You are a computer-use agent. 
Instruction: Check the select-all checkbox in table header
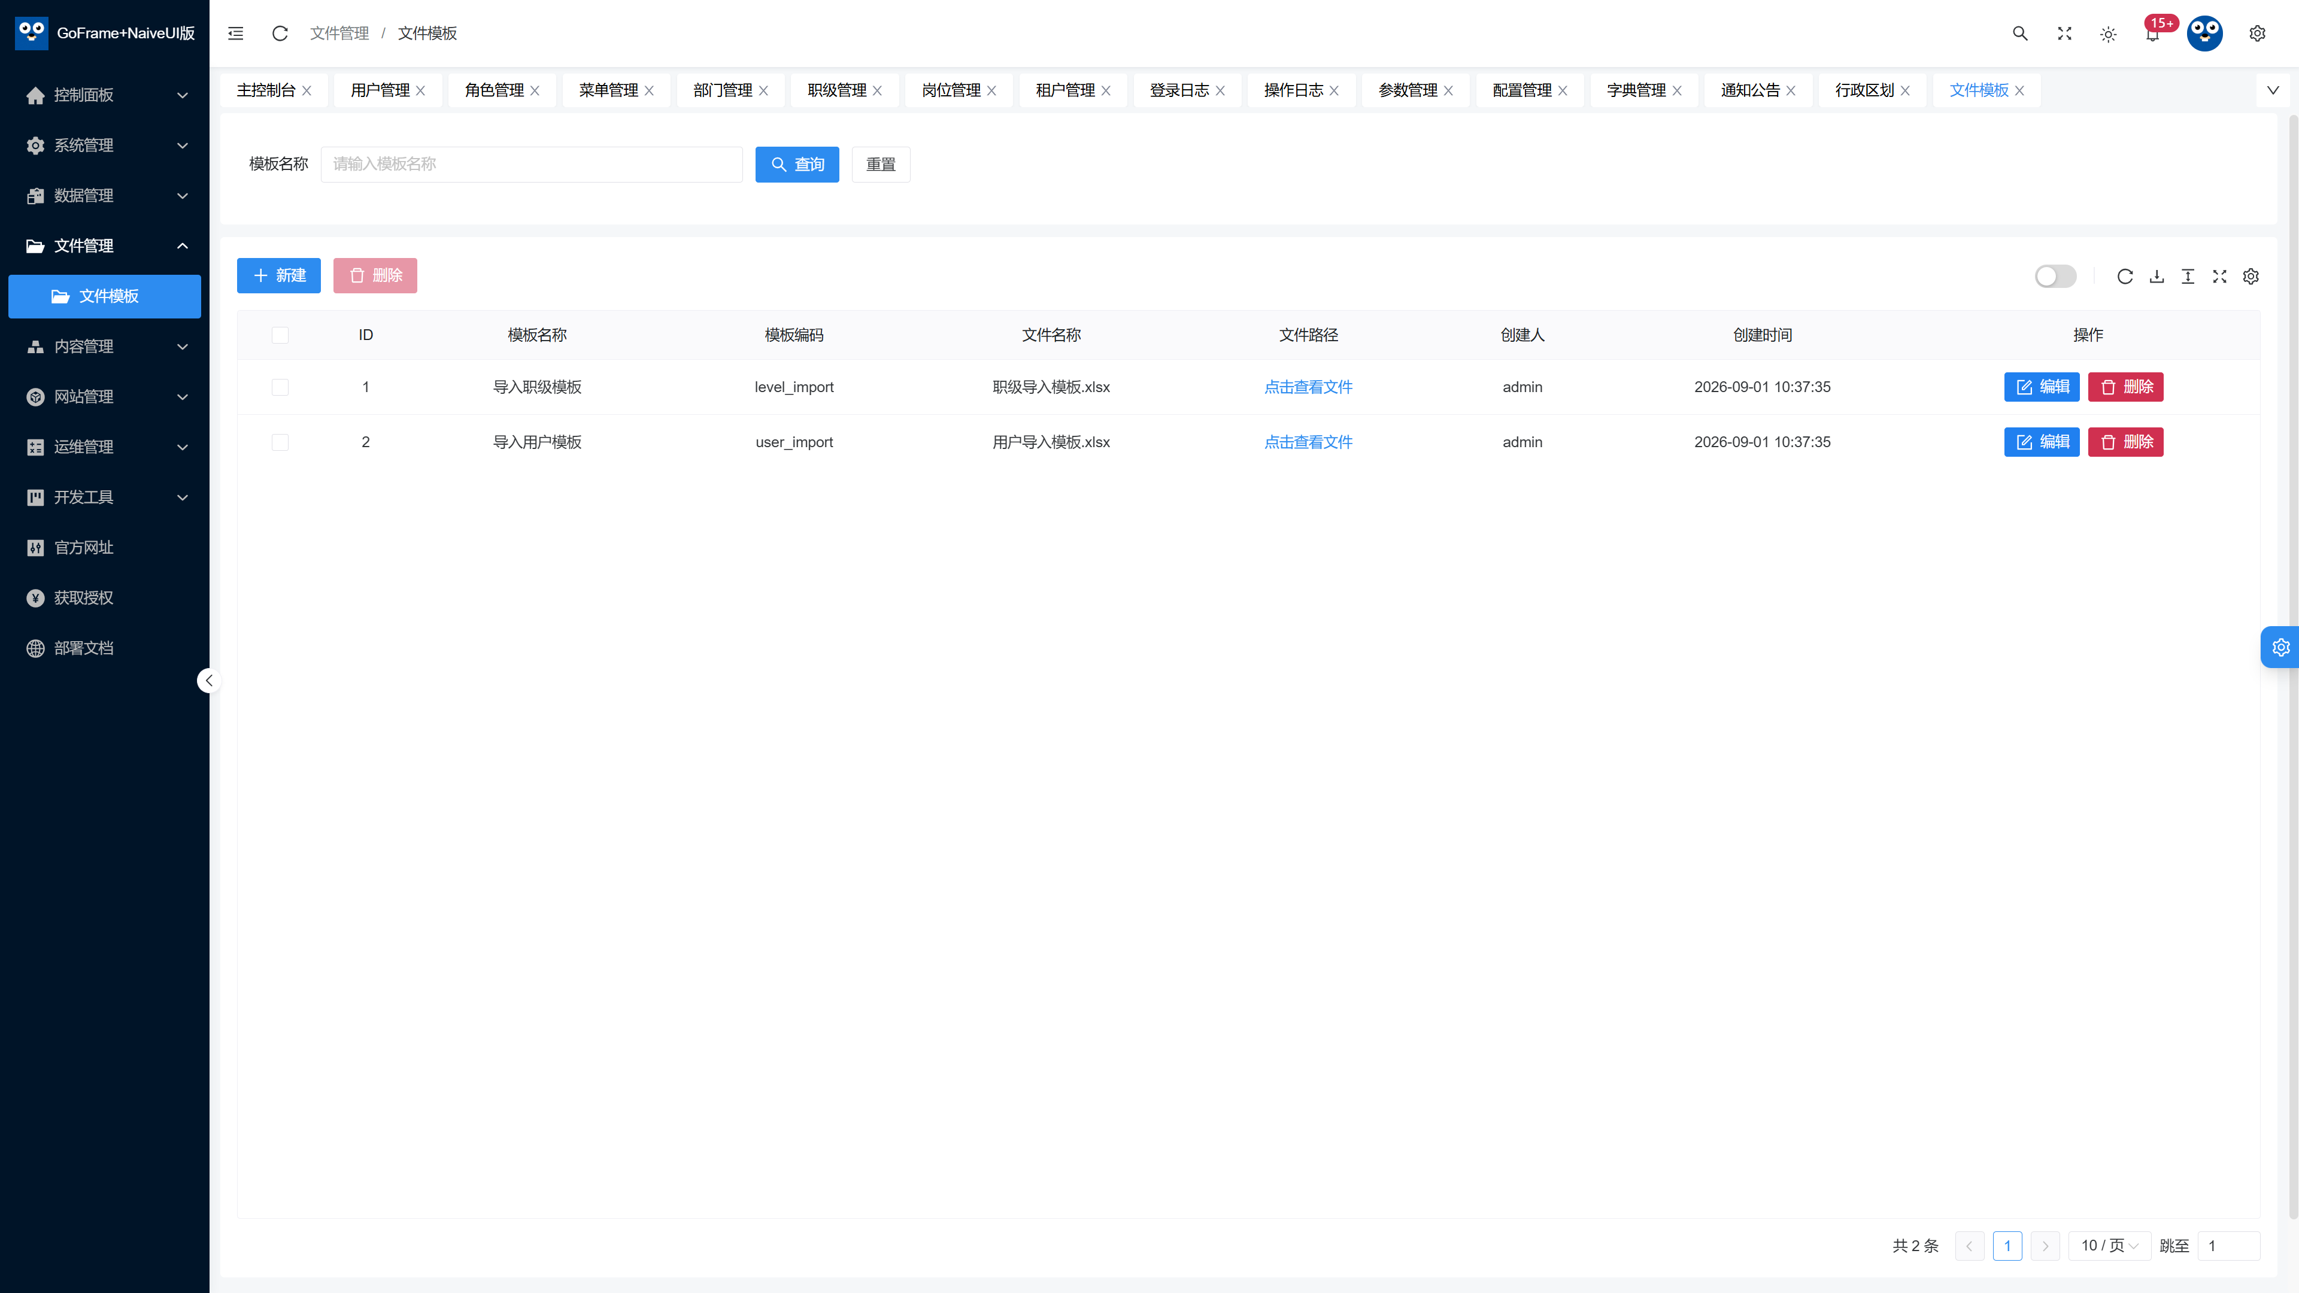280,335
